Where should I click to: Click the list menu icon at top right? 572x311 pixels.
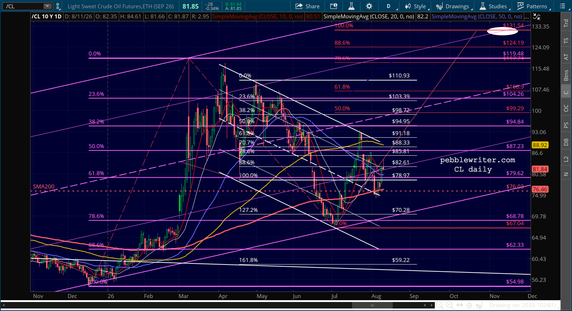[563, 6]
